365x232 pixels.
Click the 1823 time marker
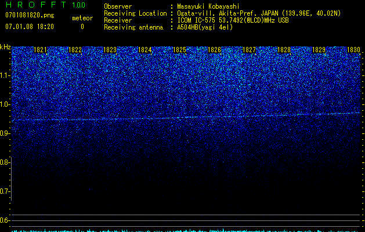(x=110, y=50)
